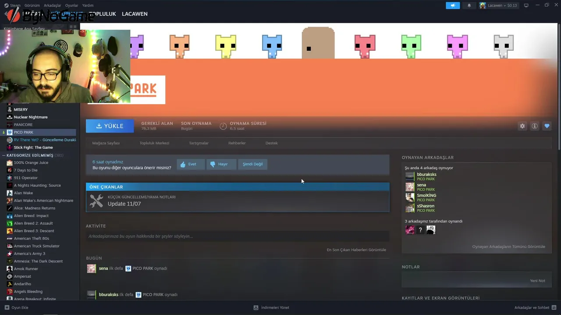Recommend game with Evet button

pos(191,164)
